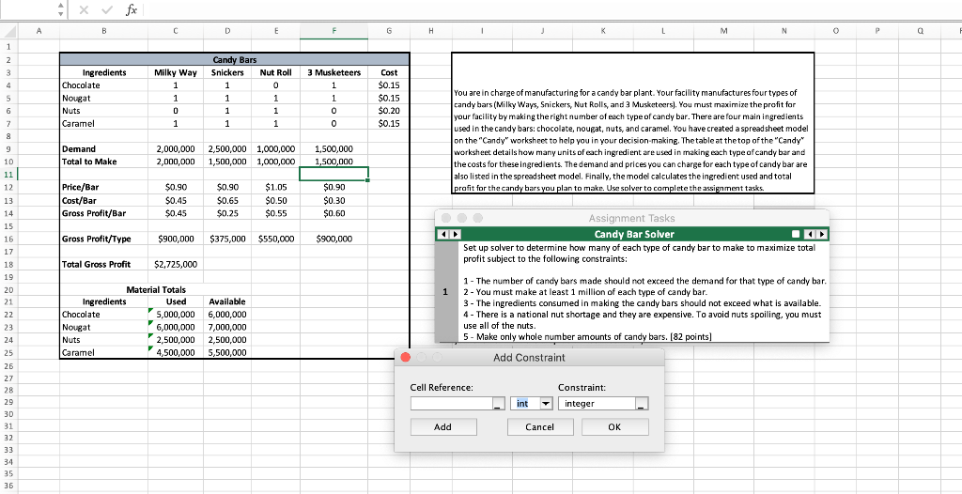Click the cancel X icon in formula bar
Viewport: 962px width, 494px height.
(x=84, y=10)
